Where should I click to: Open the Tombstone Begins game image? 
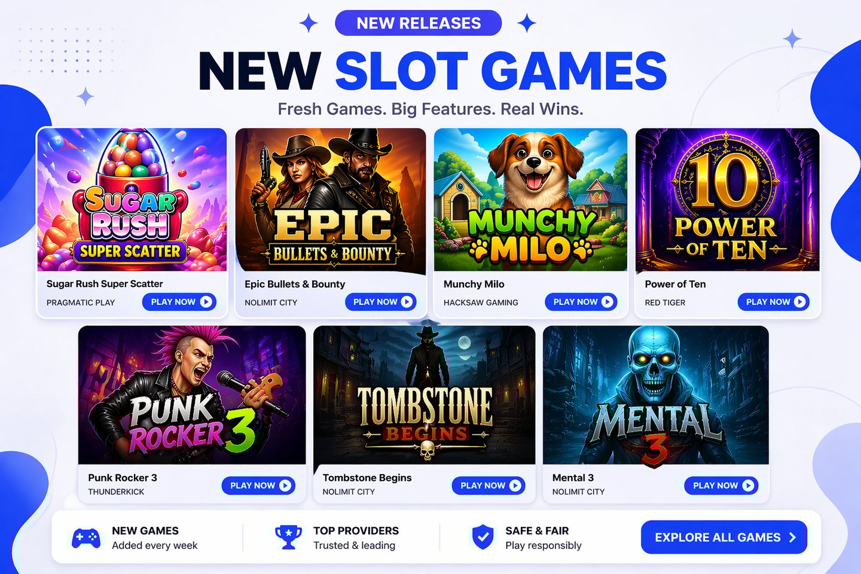pyautogui.click(x=424, y=395)
